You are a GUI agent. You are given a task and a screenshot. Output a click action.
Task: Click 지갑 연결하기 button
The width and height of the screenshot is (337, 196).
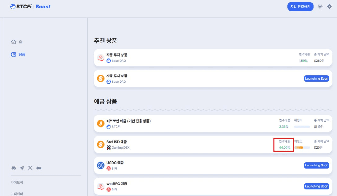(x=300, y=7)
